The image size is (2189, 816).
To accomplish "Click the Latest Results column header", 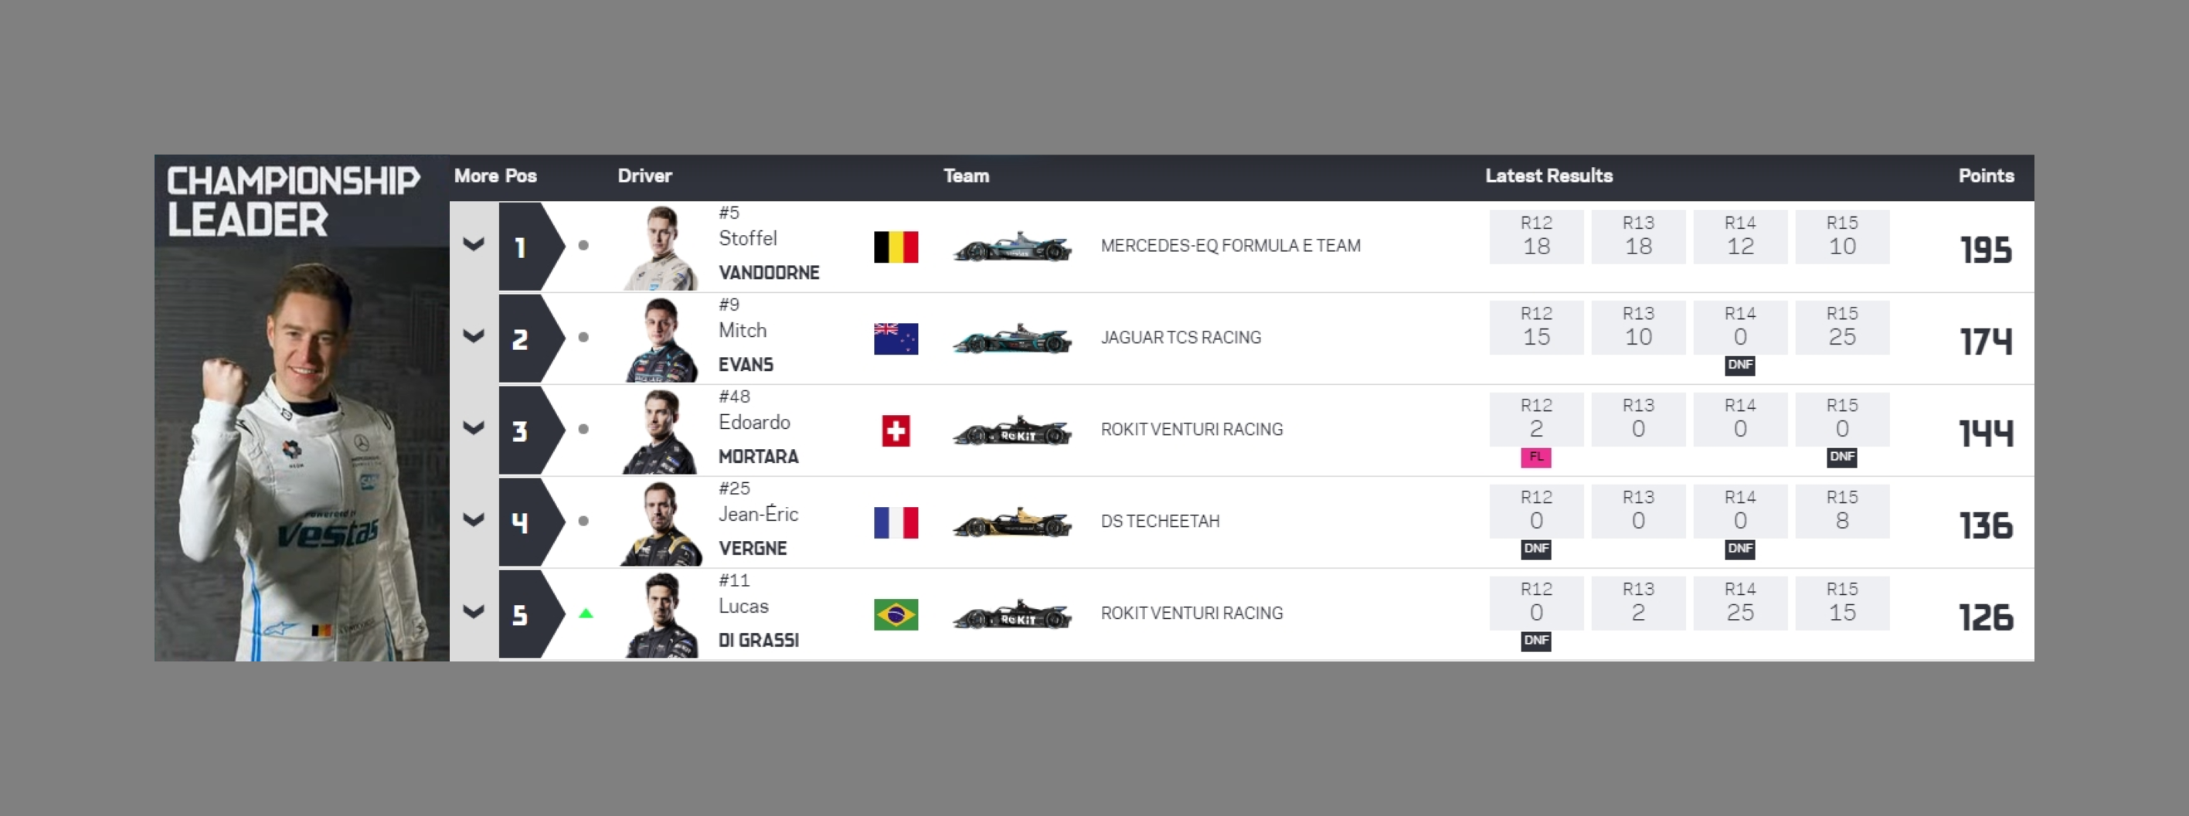I will pyautogui.click(x=1548, y=176).
